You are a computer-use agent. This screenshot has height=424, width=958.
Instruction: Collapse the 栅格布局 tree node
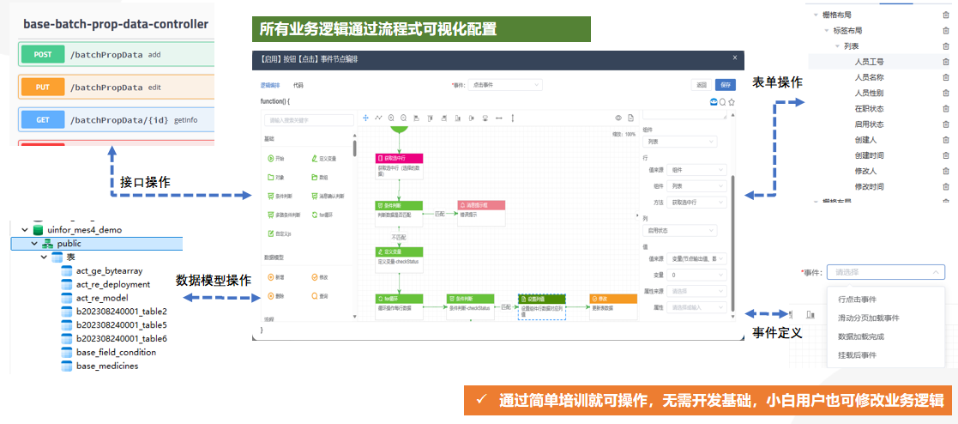point(815,15)
